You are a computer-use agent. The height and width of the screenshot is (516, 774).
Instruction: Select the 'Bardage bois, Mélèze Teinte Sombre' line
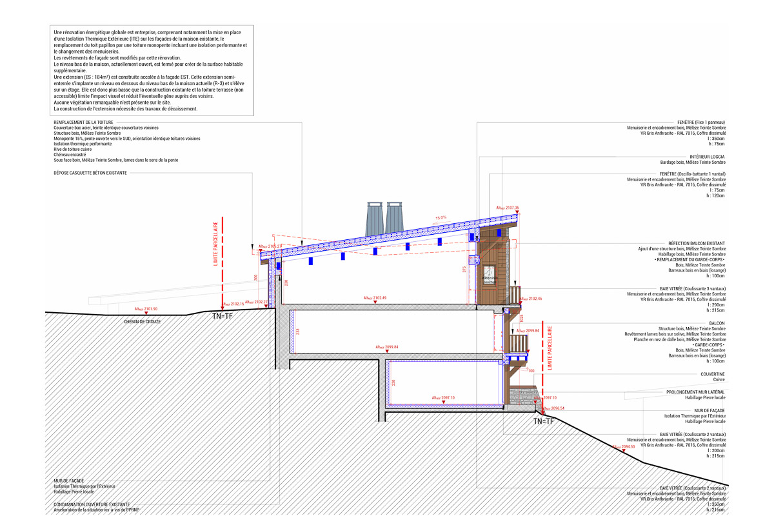coord(693,163)
